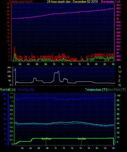
Task: Click the Humidity (%) legend label
Action: (x=26, y=90)
